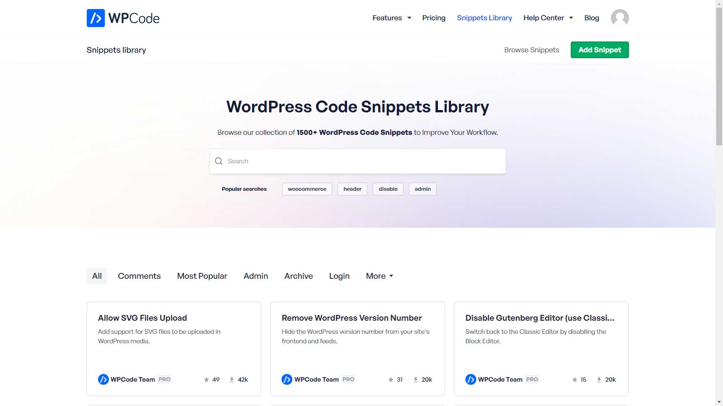The width and height of the screenshot is (723, 406).
Task: Click star icon on Disable Gutenberg card
Action: [575, 380]
